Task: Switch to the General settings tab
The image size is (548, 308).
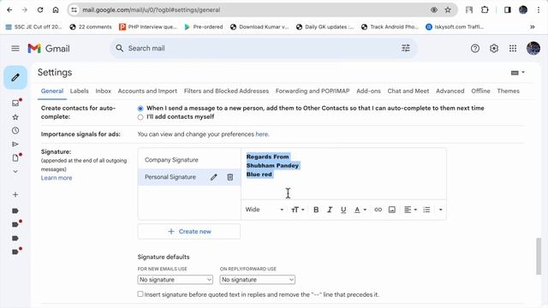Action: coord(52,91)
